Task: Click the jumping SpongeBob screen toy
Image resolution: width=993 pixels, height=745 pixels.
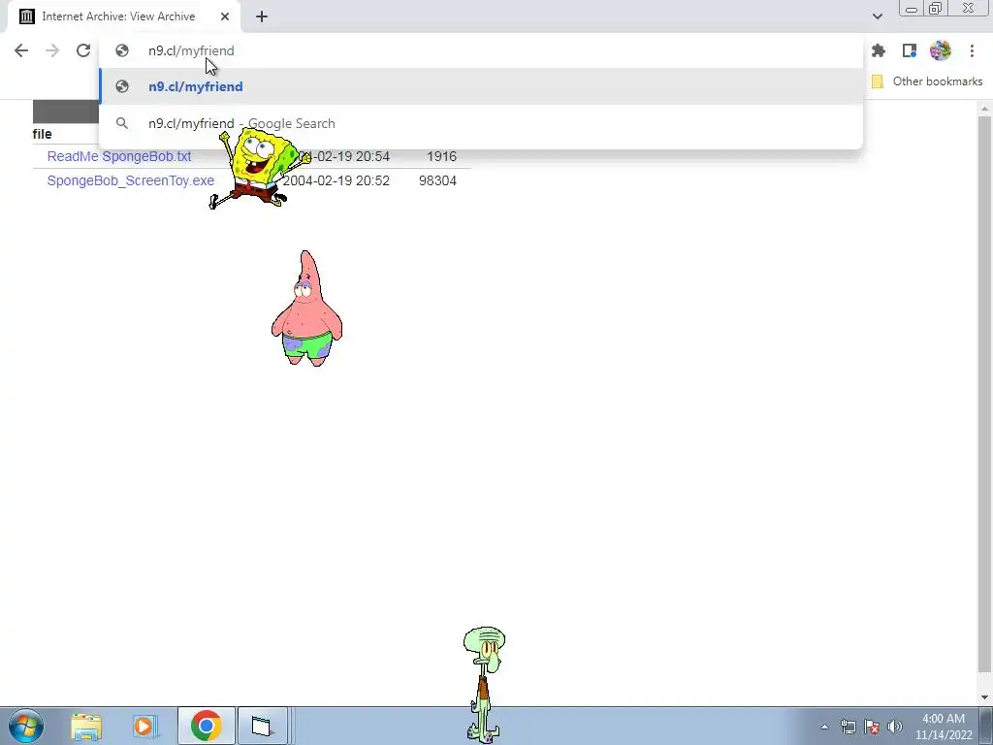Action: pyautogui.click(x=258, y=168)
